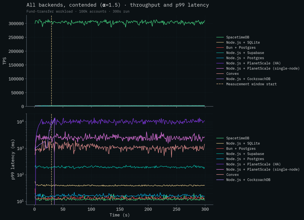Click 'Node.js + PlanetScale (HA)' in the top legend

pyautogui.click(x=253, y=63)
